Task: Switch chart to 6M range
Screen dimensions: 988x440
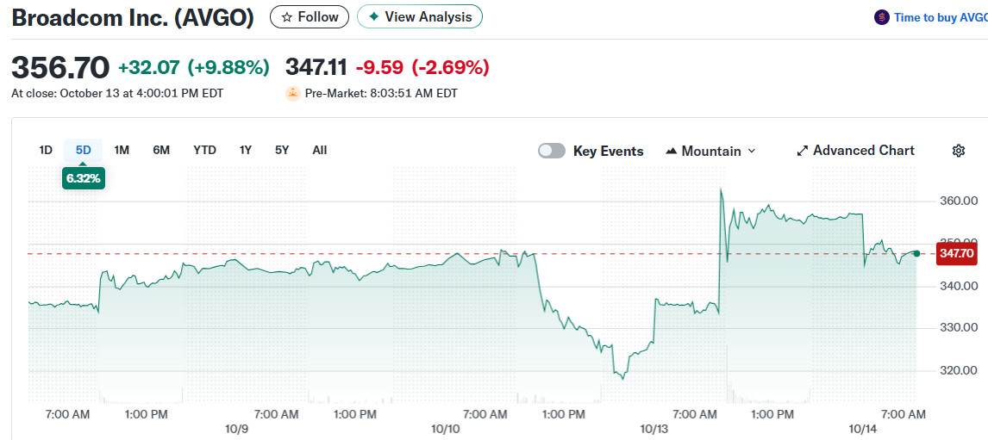Action: (161, 150)
